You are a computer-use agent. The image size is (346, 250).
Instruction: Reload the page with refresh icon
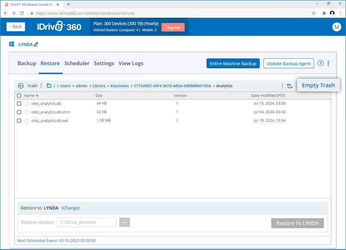22,13
